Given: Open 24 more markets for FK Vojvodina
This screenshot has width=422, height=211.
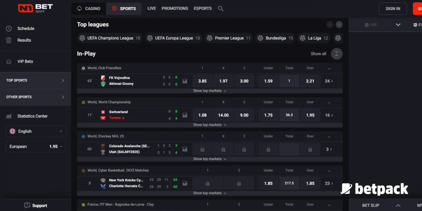Looking at the screenshot, I should point(329,81).
